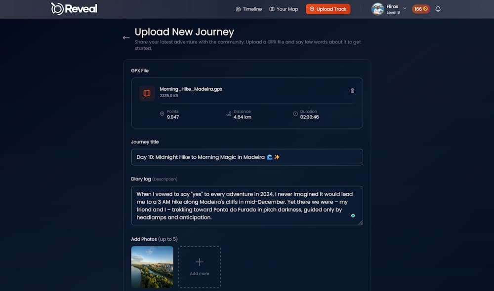The width and height of the screenshot is (494, 291).
Task: Select the uploaded landscape photo thumbnail
Action: coord(152,267)
